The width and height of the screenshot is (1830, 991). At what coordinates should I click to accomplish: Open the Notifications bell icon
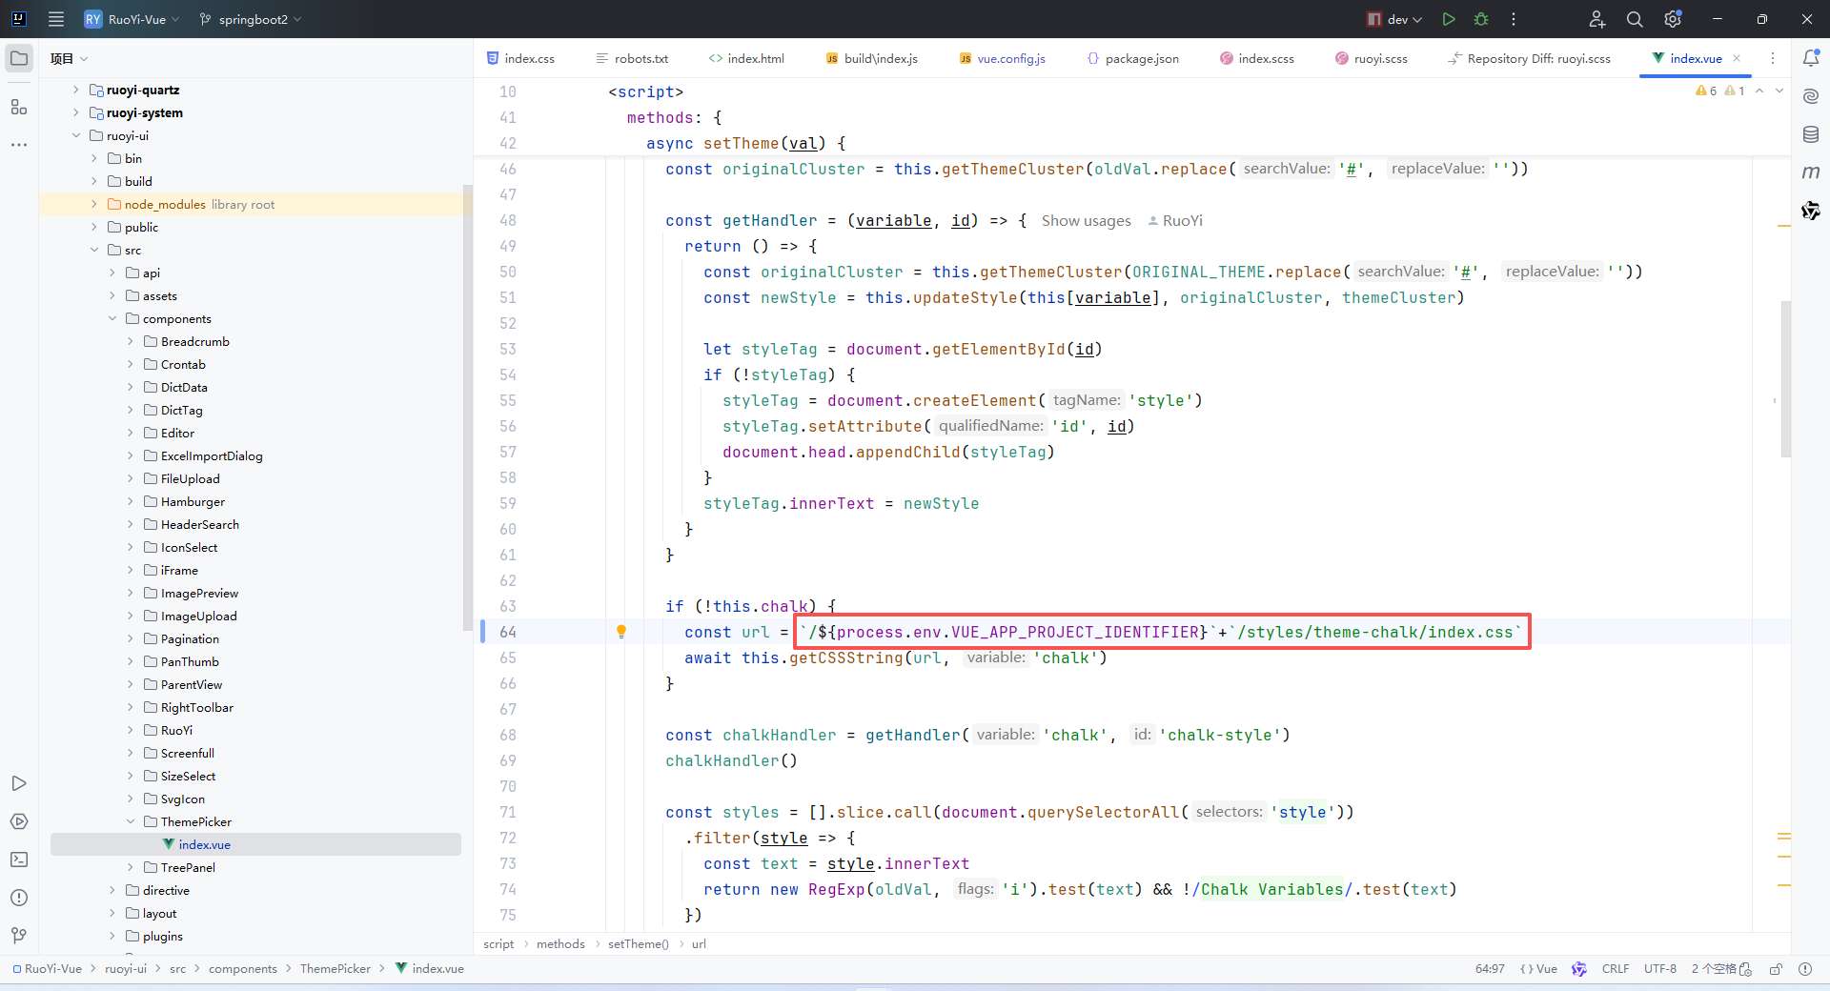tap(1811, 58)
